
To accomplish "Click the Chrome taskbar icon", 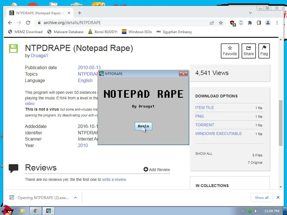I will click(35, 211).
